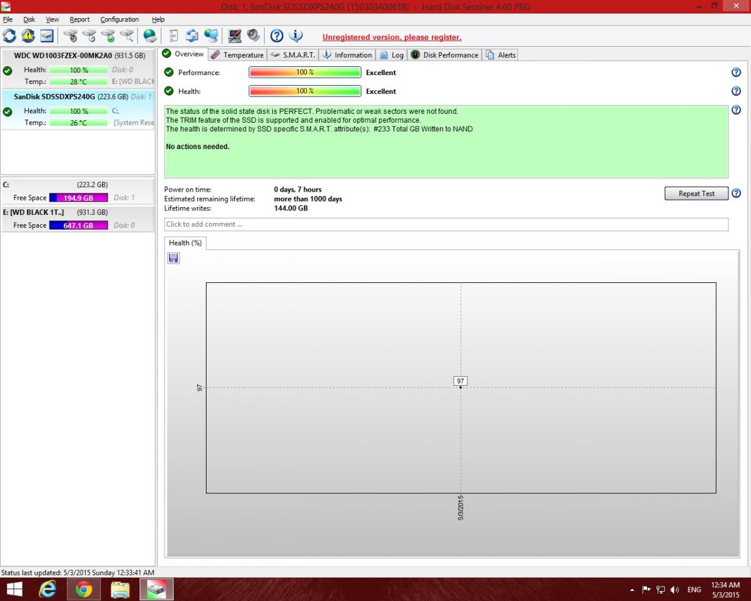Viewport: 751px width, 601px height.
Task: Click the document report toolbar icon
Action: [173, 36]
